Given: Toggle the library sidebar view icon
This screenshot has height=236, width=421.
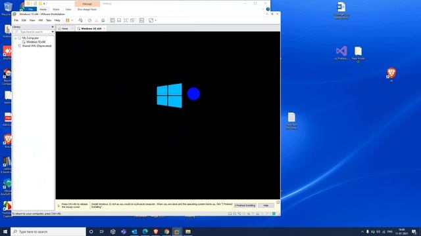Looking at the screenshot, I should 112,20.
